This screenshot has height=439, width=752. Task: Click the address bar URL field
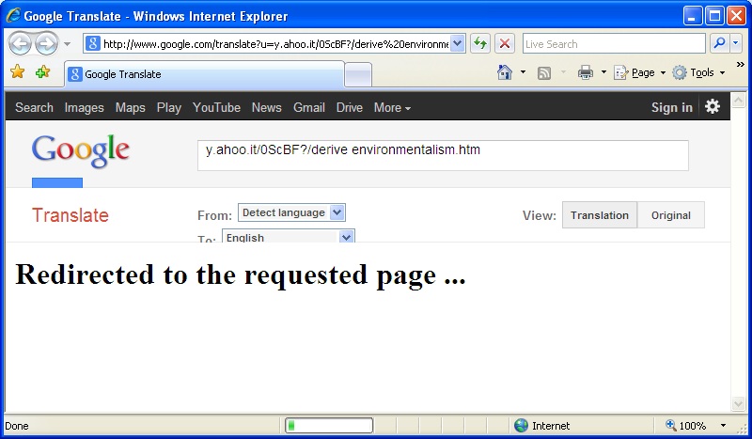point(275,44)
